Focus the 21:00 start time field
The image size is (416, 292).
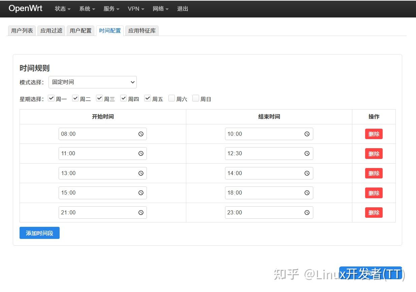(103, 213)
